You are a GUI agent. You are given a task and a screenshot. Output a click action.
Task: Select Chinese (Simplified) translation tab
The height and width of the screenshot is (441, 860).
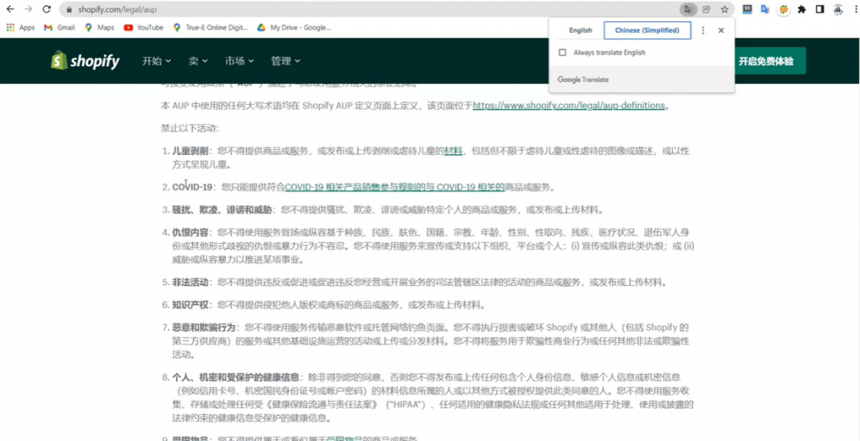(x=647, y=30)
